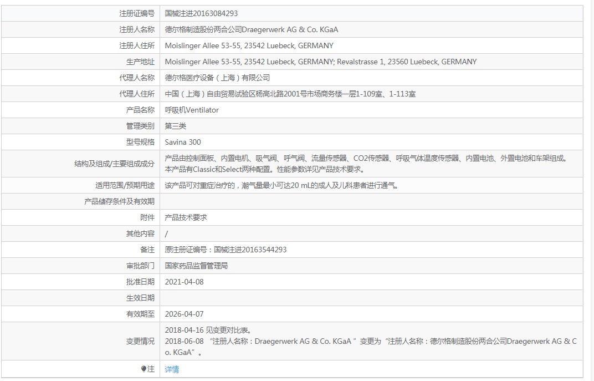Select the 代理人住所 label
594x381 pixels.
[x=137, y=94]
